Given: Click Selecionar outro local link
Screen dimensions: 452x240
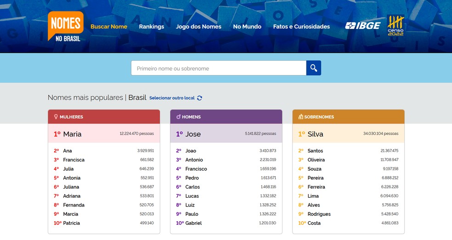Looking at the screenshot, I should click(172, 98).
